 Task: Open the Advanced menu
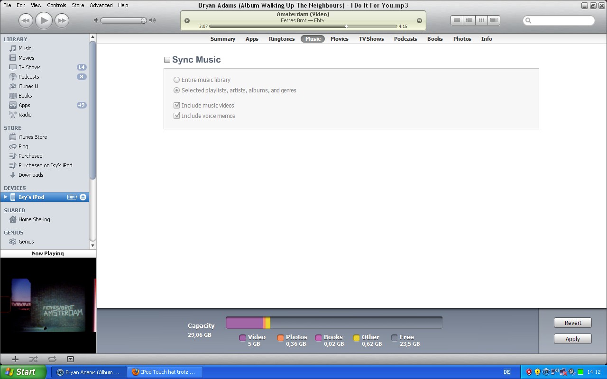click(101, 5)
